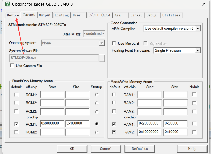Click the RAM2 Size field
211x154 pixels.
point(176,103)
